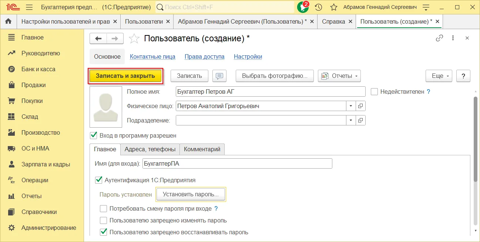The image size is (480, 242).
Task: Click Установить пароль button
Action: pyautogui.click(x=191, y=194)
